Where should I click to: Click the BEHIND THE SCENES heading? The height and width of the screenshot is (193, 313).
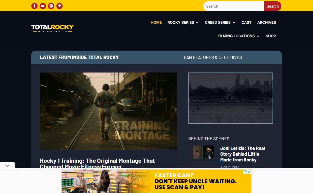click(209, 139)
